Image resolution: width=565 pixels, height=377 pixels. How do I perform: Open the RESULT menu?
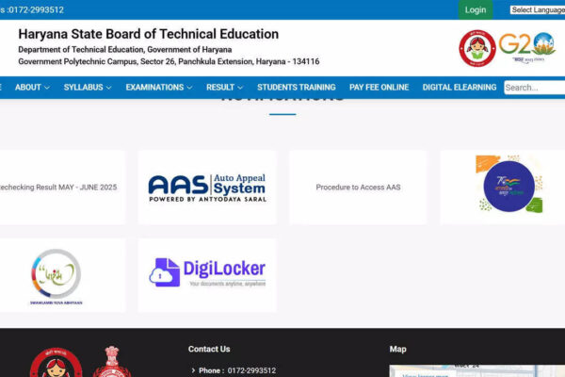[220, 88]
